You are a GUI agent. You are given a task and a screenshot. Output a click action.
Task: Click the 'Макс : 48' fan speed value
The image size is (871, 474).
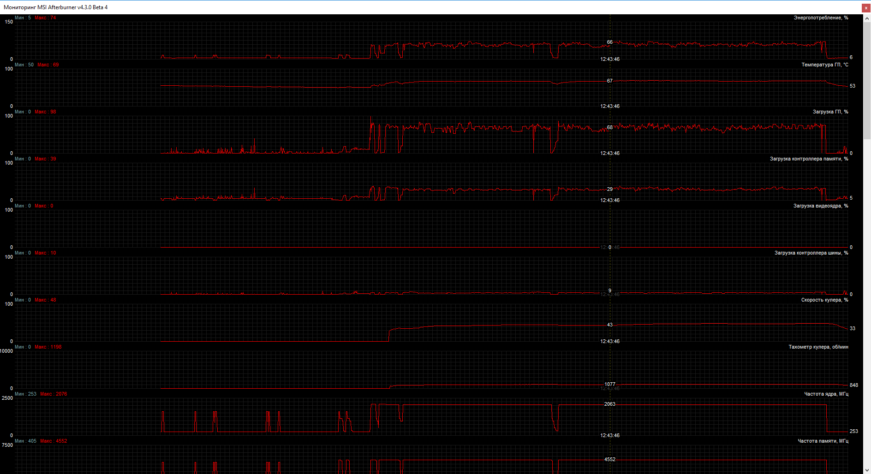tap(45, 300)
